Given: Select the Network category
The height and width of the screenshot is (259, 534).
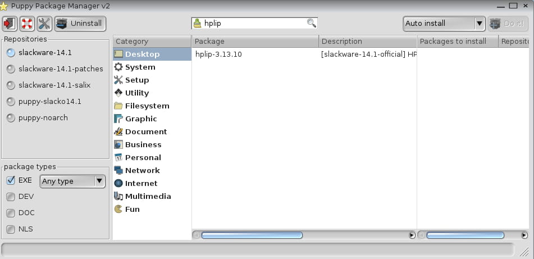Looking at the screenshot, I should click(152, 170).
